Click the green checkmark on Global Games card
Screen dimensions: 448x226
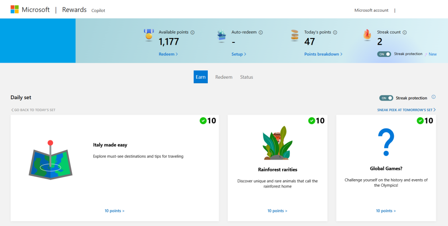tap(420, 121)
